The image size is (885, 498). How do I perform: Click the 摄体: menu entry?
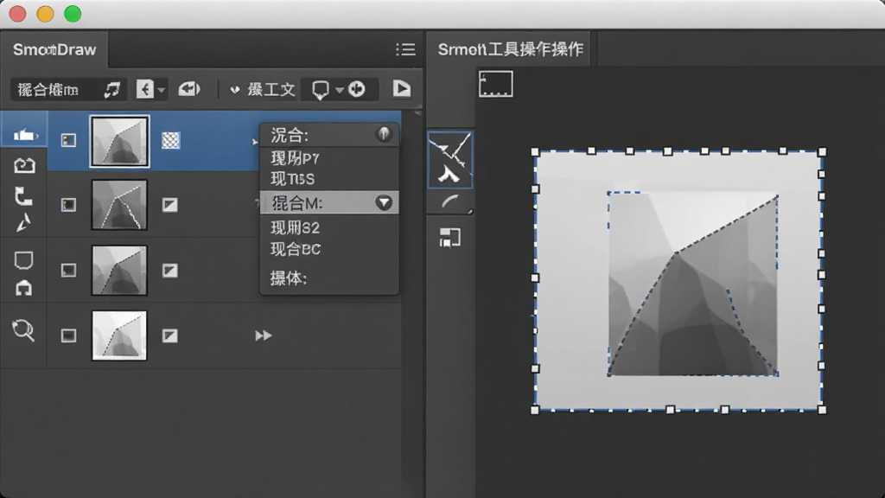[288, 278]
